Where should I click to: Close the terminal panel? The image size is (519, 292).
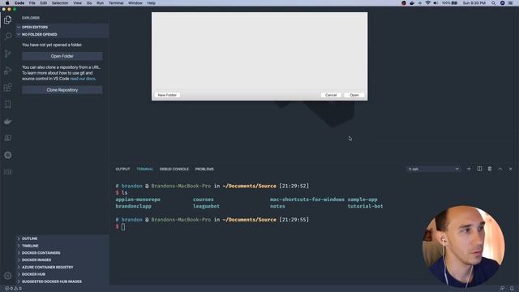pos(510,169)
